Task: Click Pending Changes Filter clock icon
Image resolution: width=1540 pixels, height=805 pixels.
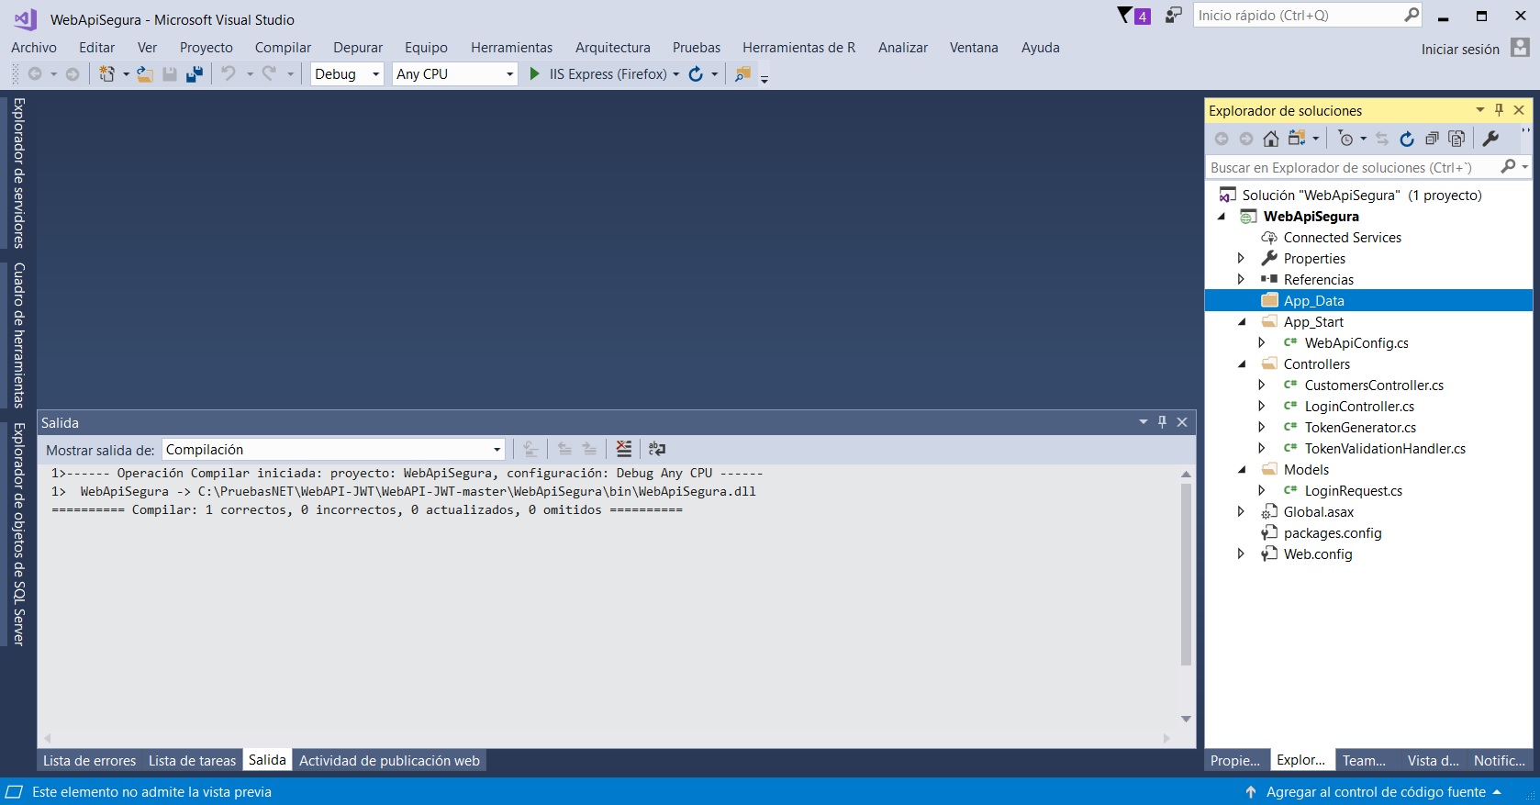Action: tap(1346, 139)
